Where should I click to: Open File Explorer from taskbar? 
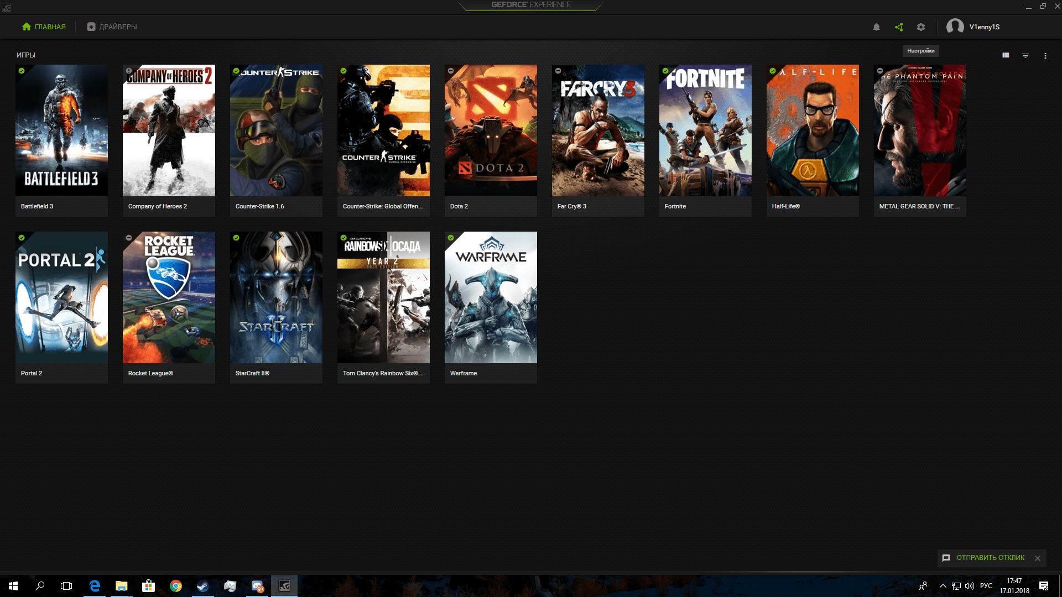point(122,586)
